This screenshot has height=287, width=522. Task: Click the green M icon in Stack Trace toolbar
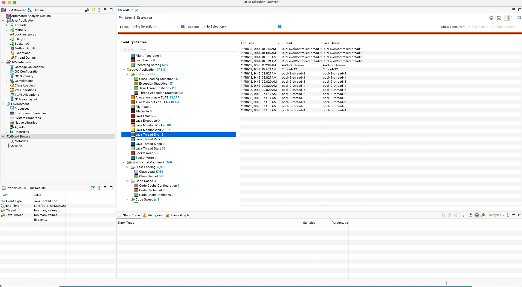pos(477,215)
